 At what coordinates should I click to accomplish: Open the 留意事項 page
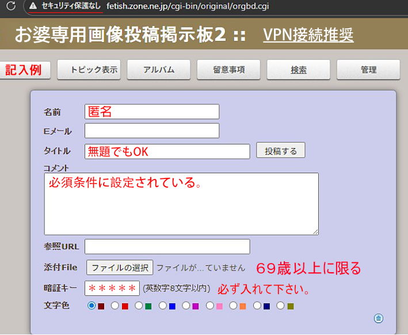[228, 70]
